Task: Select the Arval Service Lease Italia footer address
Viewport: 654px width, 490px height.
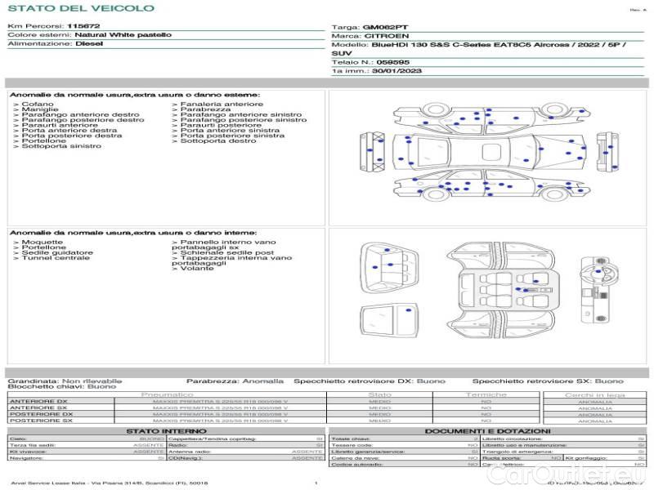Action: 110,483
